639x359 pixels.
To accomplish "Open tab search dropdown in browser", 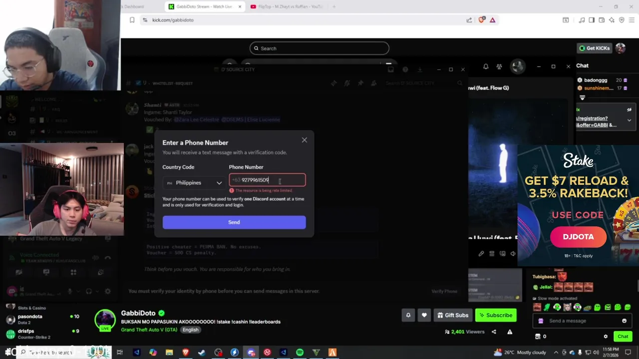I will (x=566, y=20).
